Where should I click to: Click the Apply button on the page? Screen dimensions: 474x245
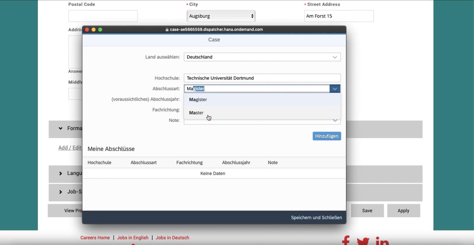click(403, 211)
